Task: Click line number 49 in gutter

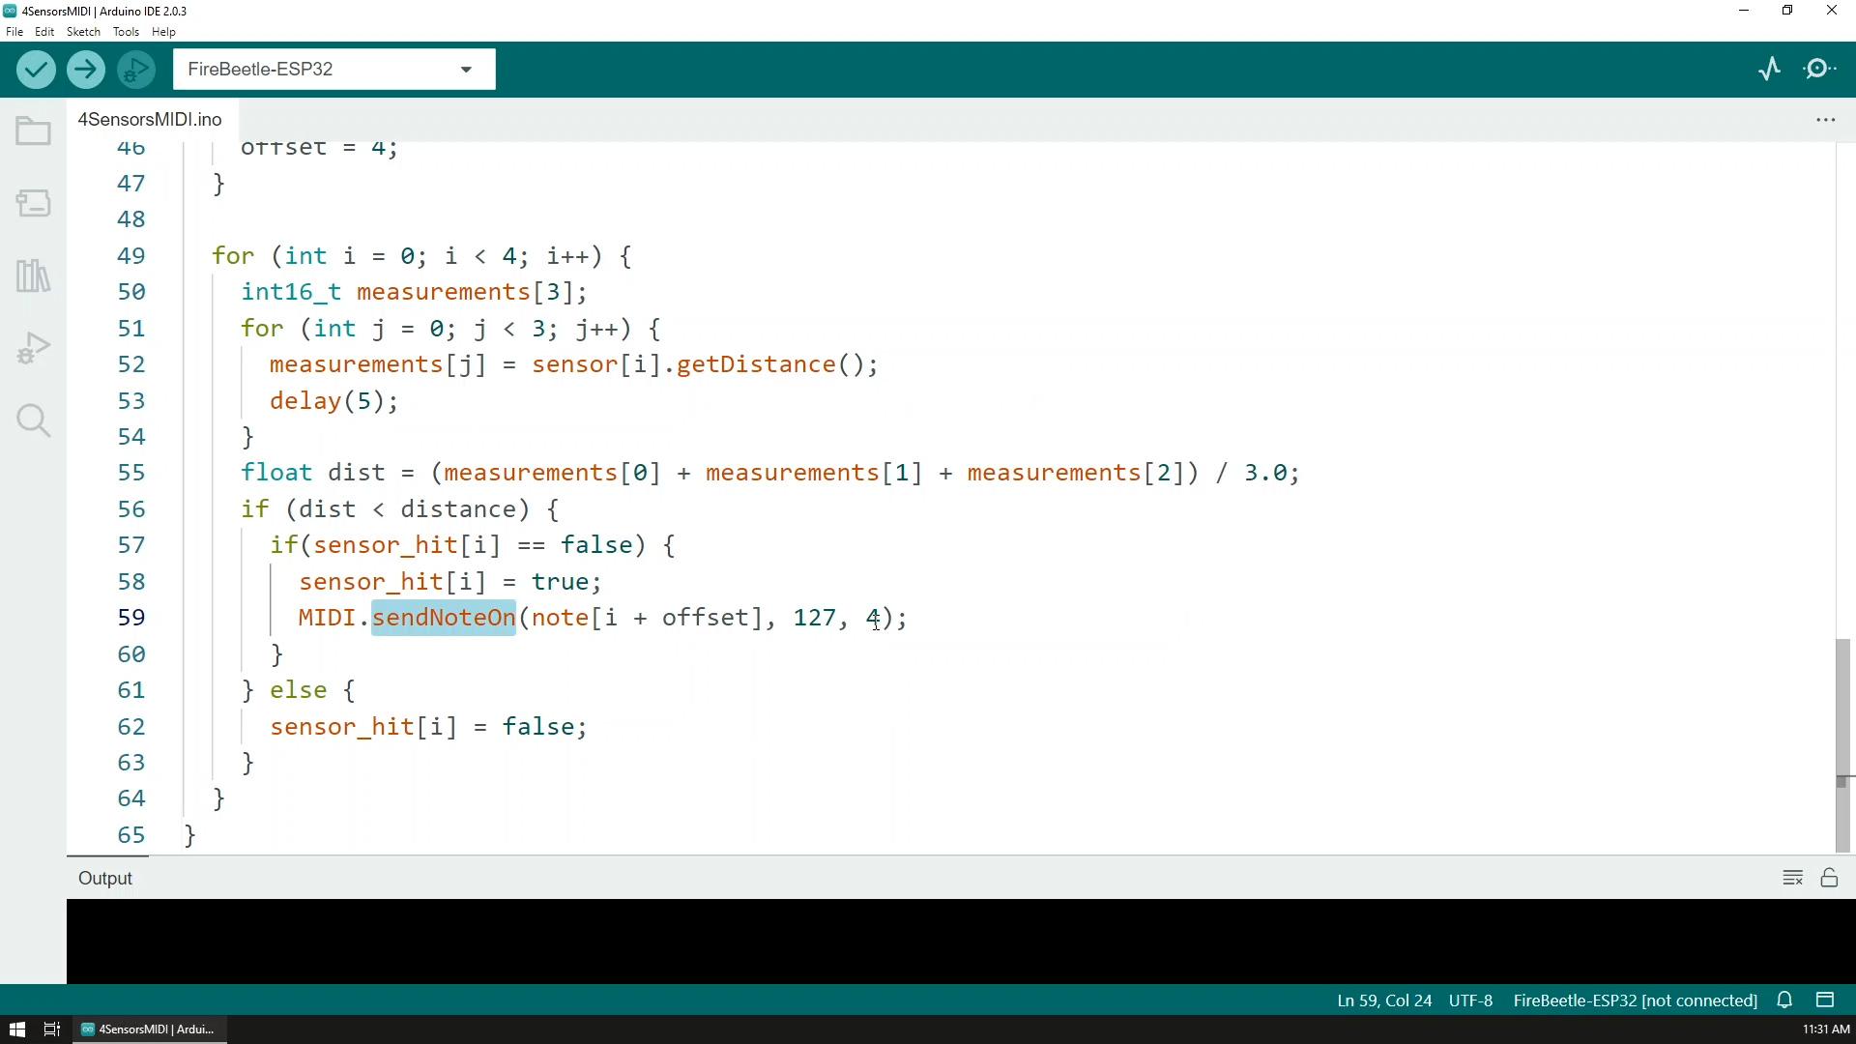Action: pyautogui.click(x=131, y=256)
